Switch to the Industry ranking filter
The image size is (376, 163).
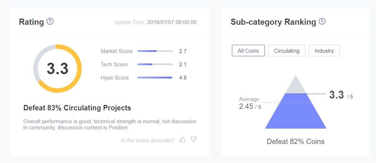click(x=324, y=51)
